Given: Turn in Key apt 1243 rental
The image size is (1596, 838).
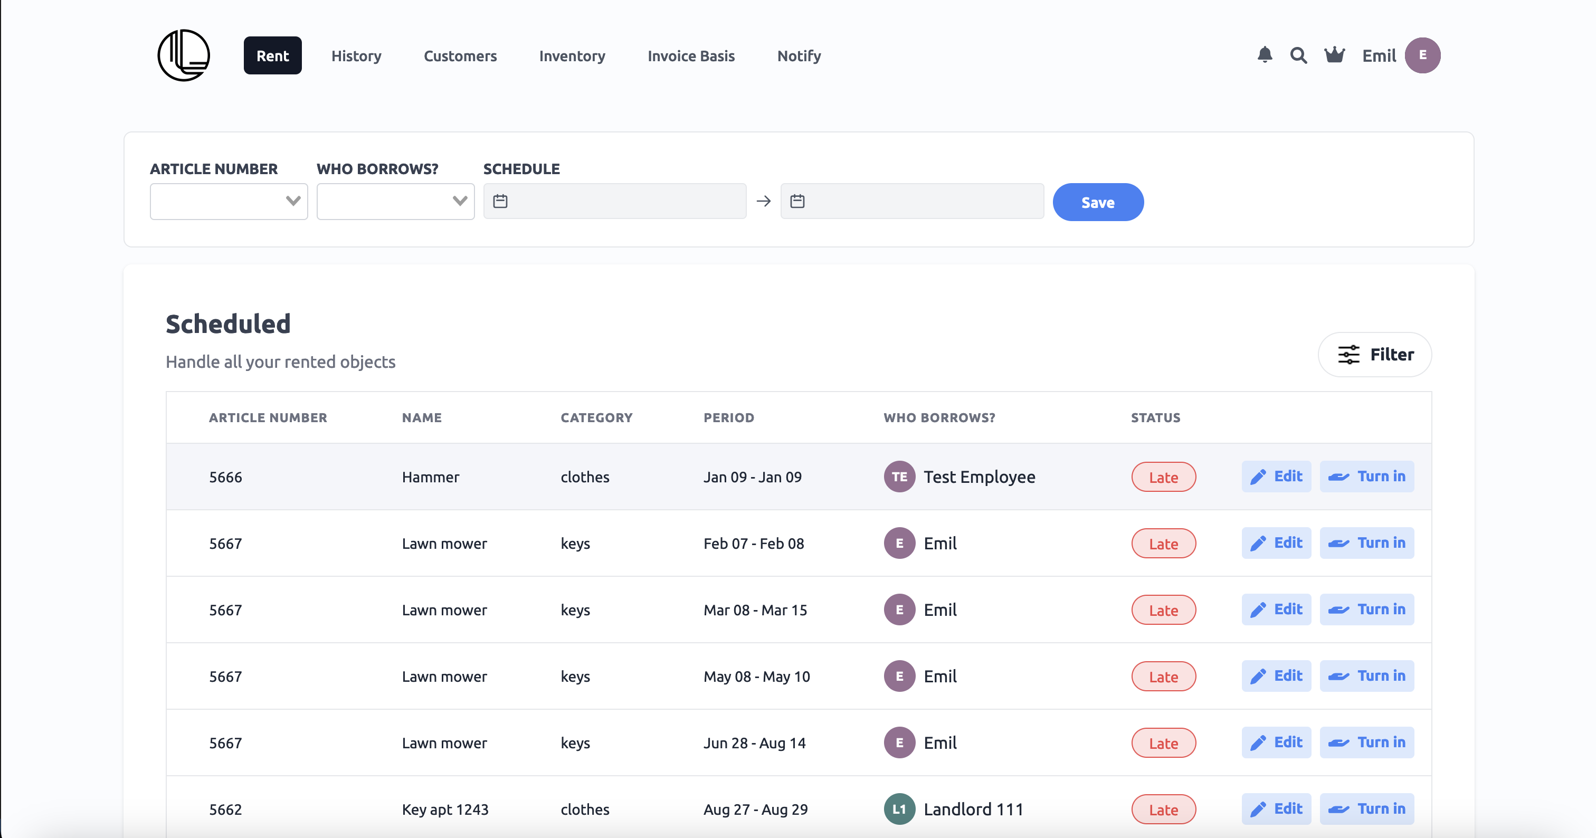Looking at the screenshot, I should click(x=1367, y=809).
